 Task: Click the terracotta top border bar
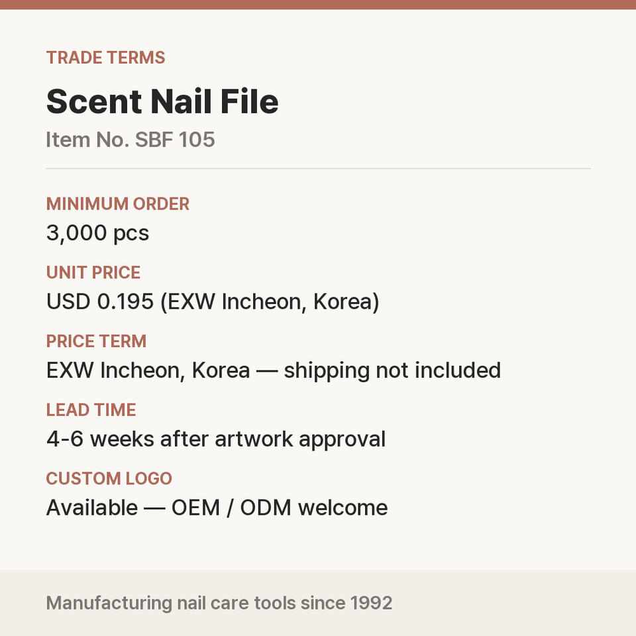(318, 5)
